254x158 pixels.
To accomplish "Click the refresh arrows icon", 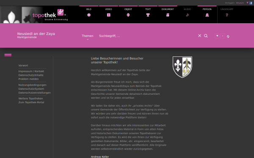I will pyautogui.click(x=228, y=36).
